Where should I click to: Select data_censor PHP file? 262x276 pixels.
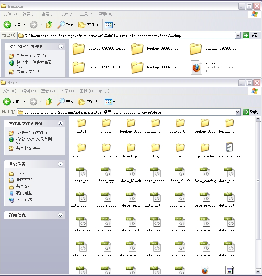(x=156, y=175)
